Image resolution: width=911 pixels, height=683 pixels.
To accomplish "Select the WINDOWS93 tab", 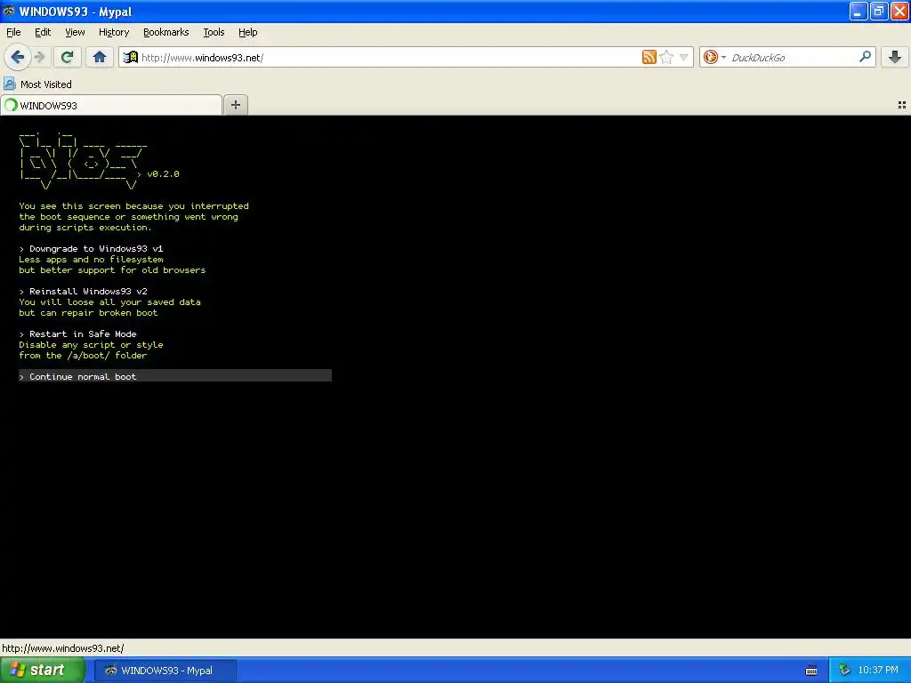I will pyautogui.click(x=111, y=105).
